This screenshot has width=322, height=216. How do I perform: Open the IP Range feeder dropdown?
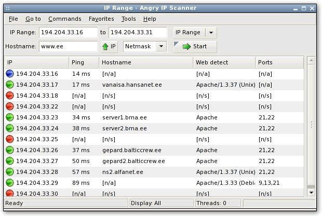[x=211, y=32]
